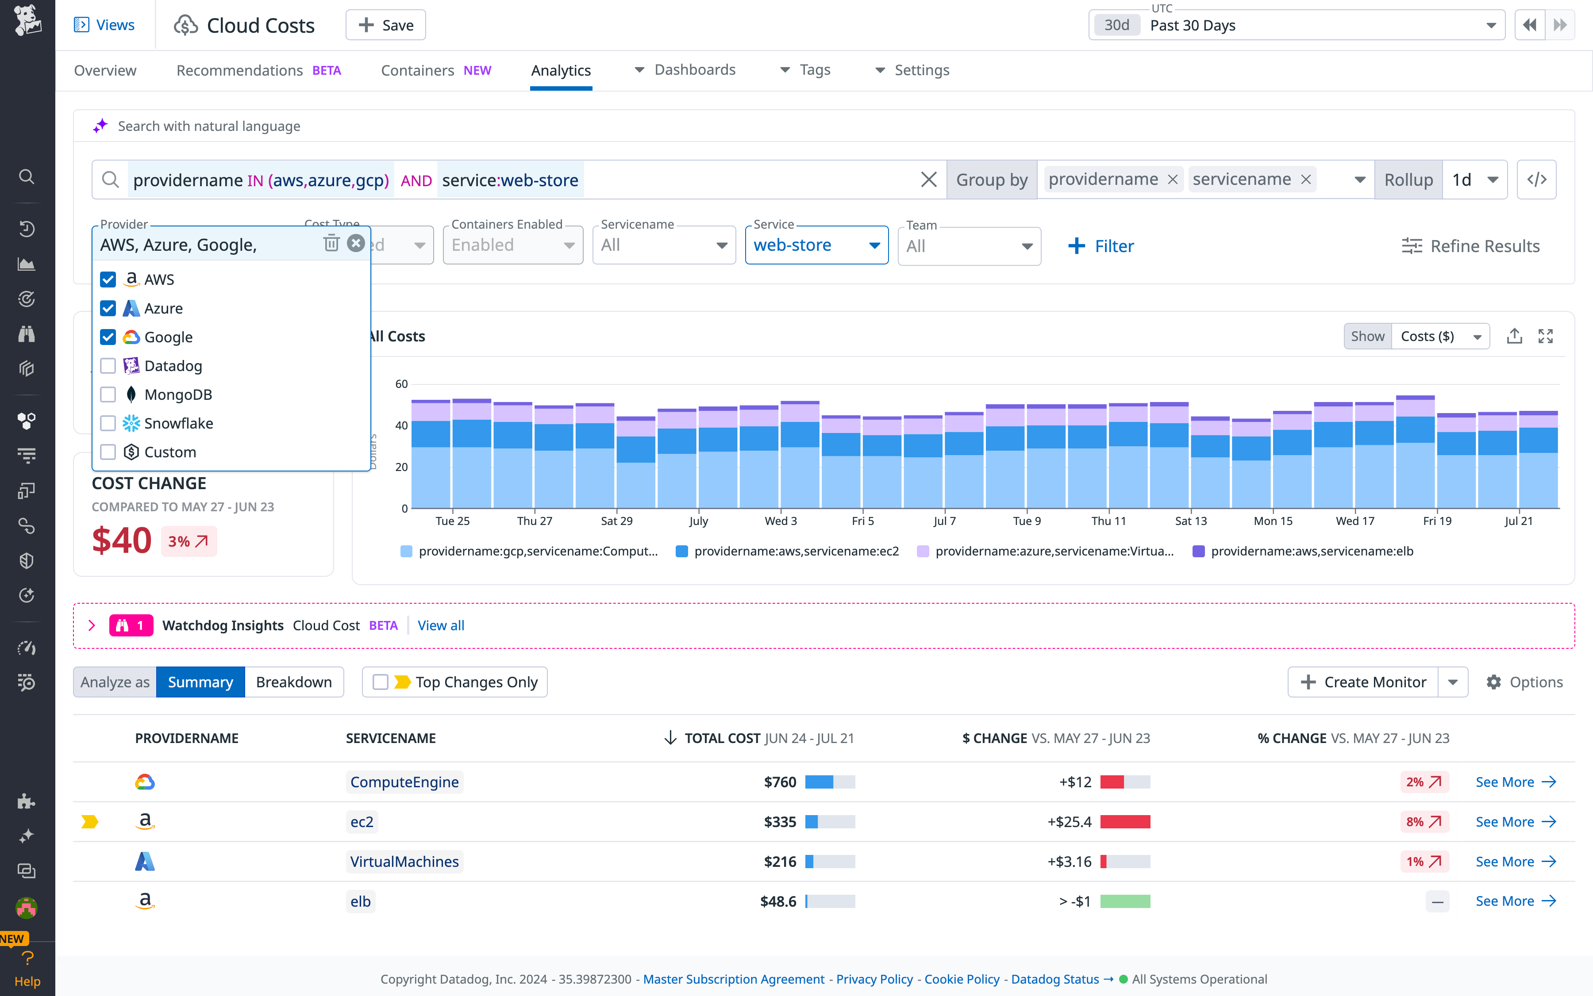
Task: Open the Search icon in the left sidebar
Action: (x=27, y=176)
